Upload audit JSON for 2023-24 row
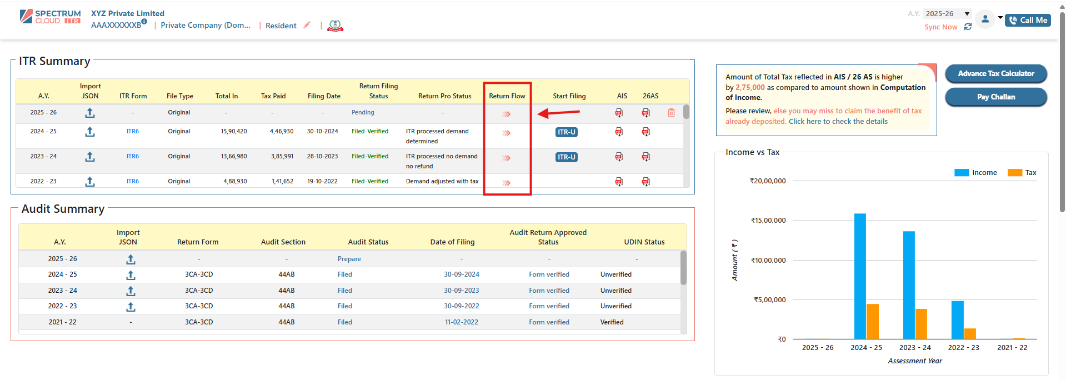Viewport: 1066px width, 380px height. [131, 291]
